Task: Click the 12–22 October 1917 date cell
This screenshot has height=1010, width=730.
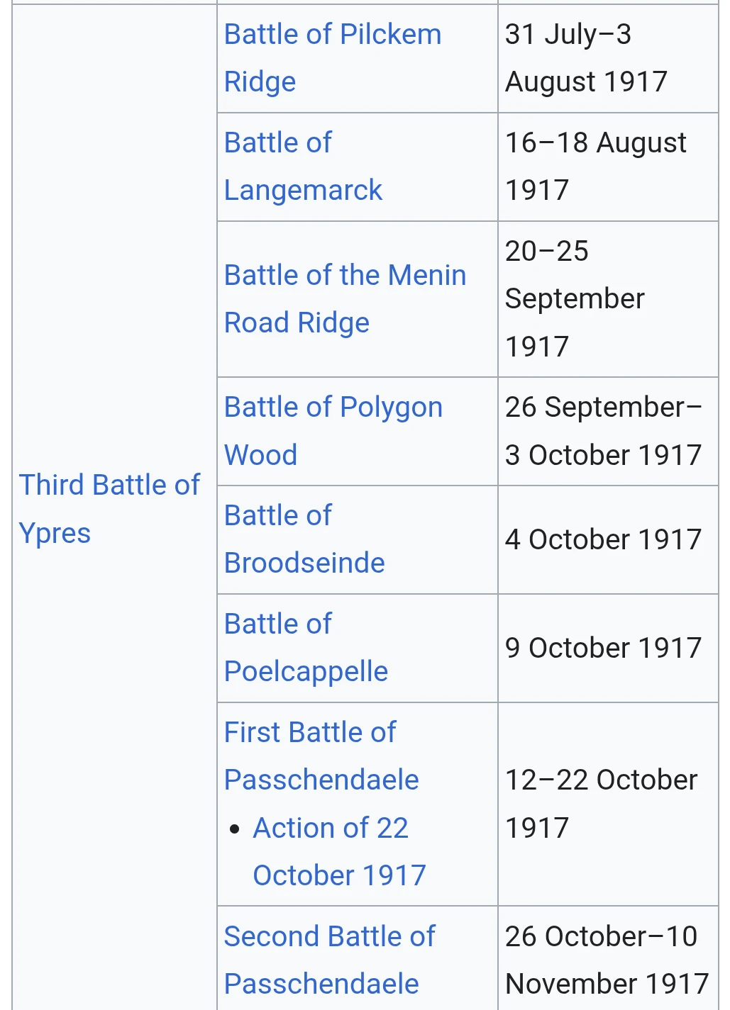Action: (608, 804)
